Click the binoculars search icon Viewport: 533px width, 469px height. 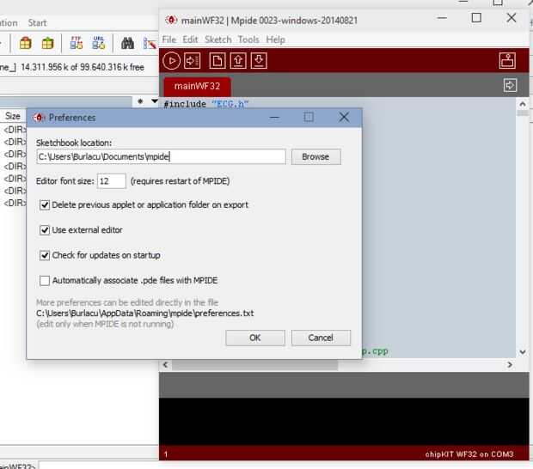pyautogui.click(x=127, y=44)
